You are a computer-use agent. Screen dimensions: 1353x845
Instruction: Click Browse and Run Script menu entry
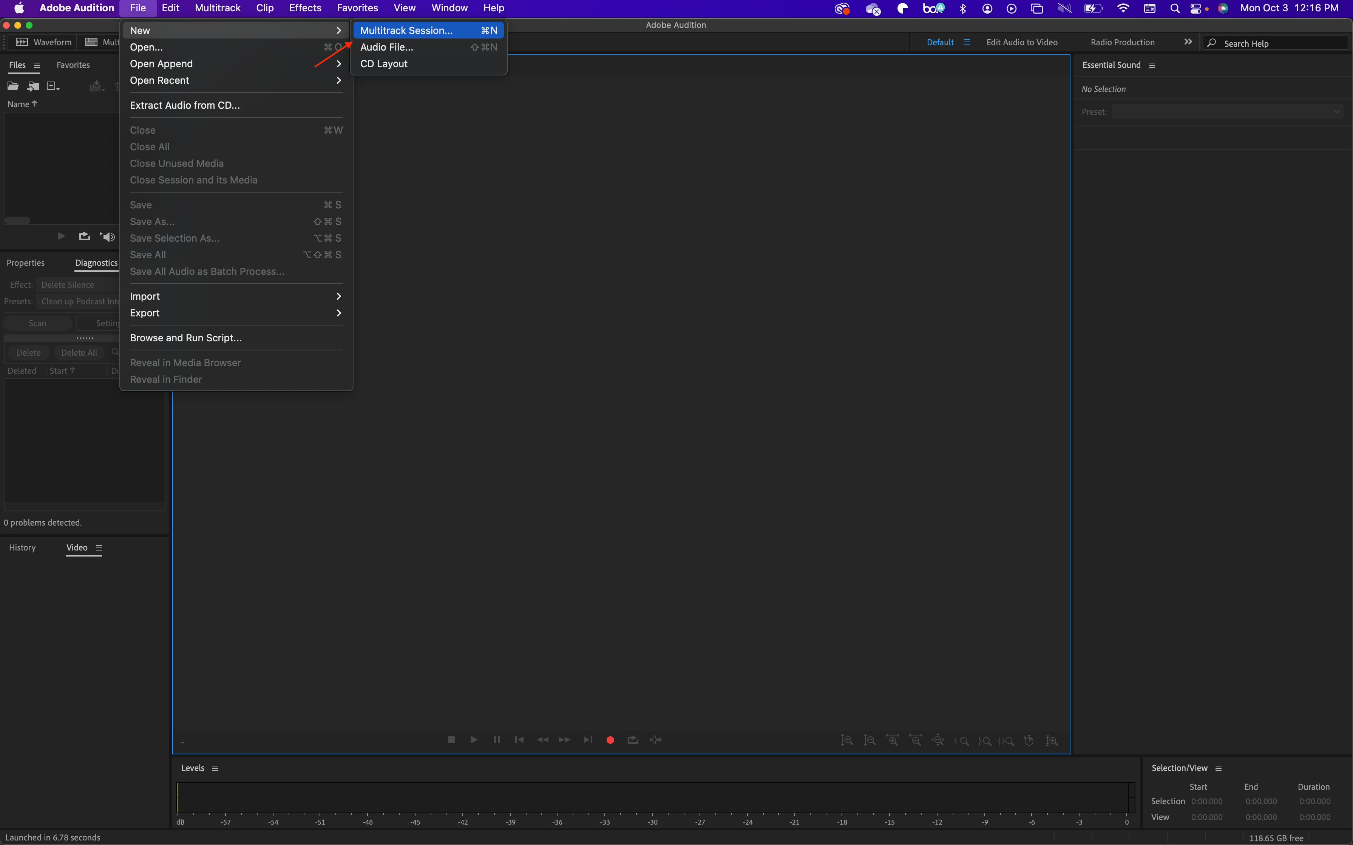click(x=185, y=338)
